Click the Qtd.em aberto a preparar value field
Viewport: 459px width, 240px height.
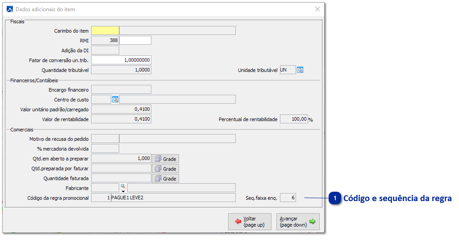tap(121, 158)
